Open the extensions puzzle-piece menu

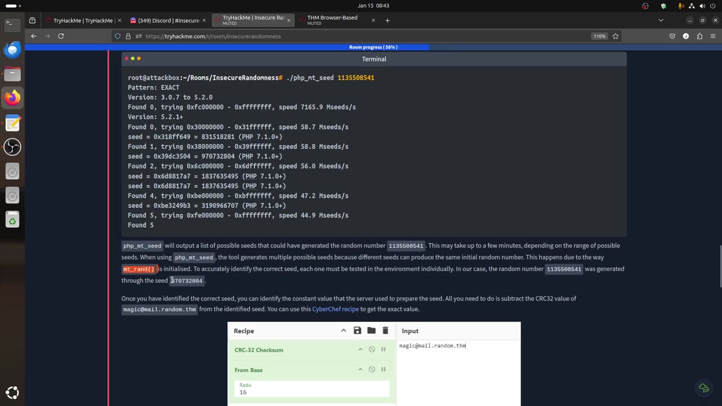click(x=699, y=36)
